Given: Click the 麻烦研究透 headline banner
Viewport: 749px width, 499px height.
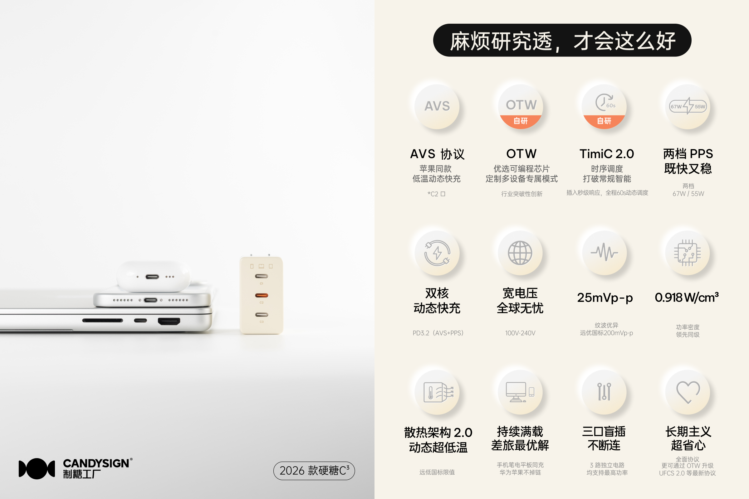Looking at the screenshot, I should point(562,41).
